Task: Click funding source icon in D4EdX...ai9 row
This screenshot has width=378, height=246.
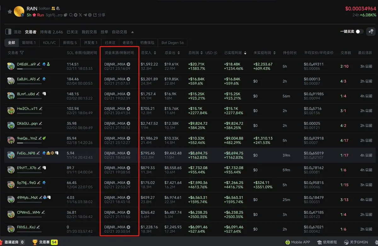Action: point(128,64)
